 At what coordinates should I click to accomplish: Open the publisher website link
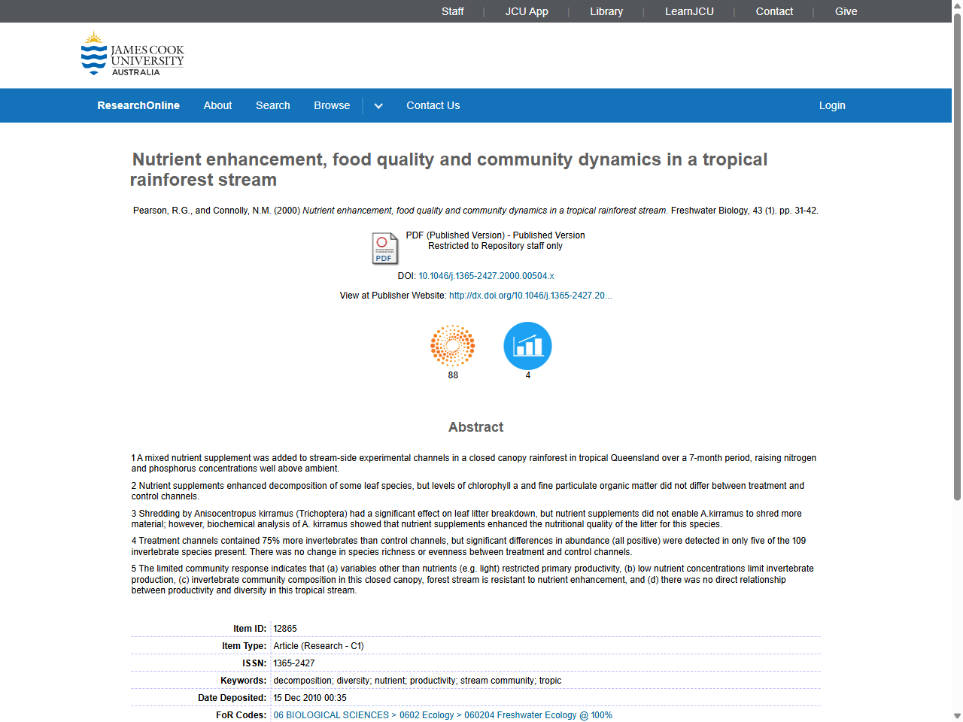coord(530,295)
